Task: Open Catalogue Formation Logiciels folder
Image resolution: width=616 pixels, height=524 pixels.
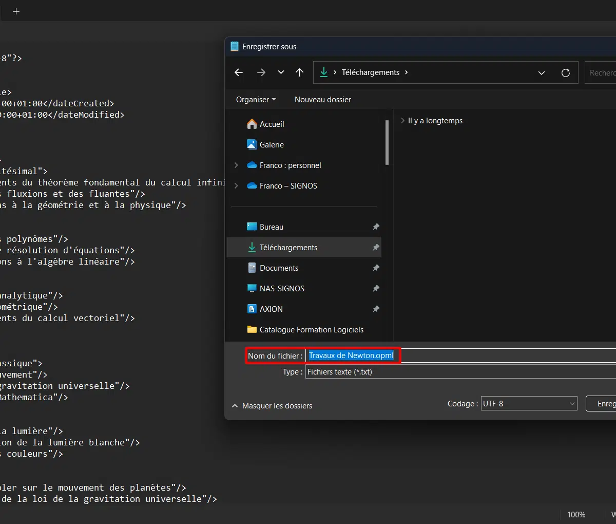Action: tap(311, 330)
